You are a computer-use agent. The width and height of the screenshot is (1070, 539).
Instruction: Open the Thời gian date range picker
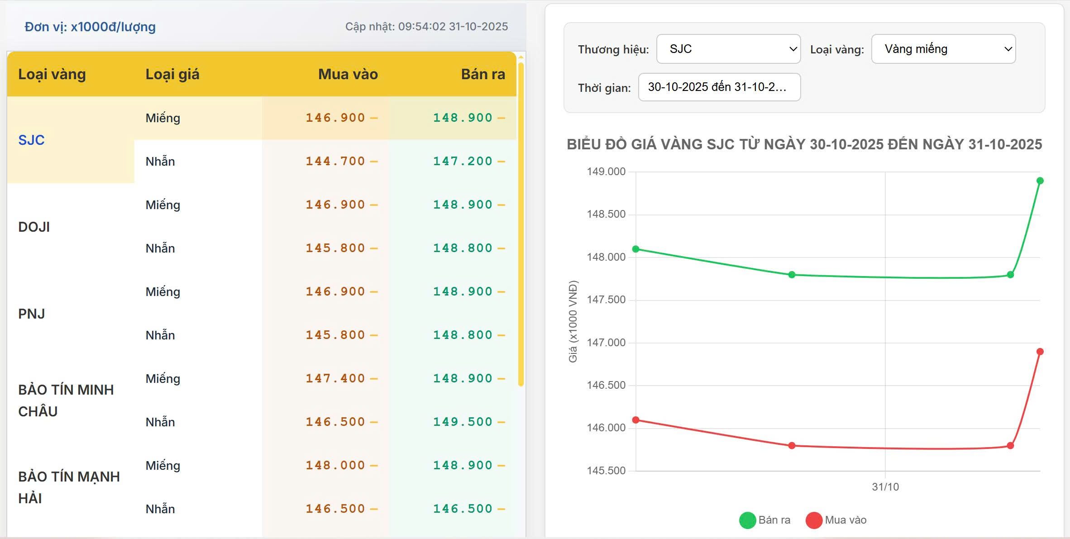(719, 87)
